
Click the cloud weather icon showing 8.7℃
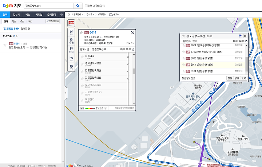pyautogui.click(x=111, y=15)
